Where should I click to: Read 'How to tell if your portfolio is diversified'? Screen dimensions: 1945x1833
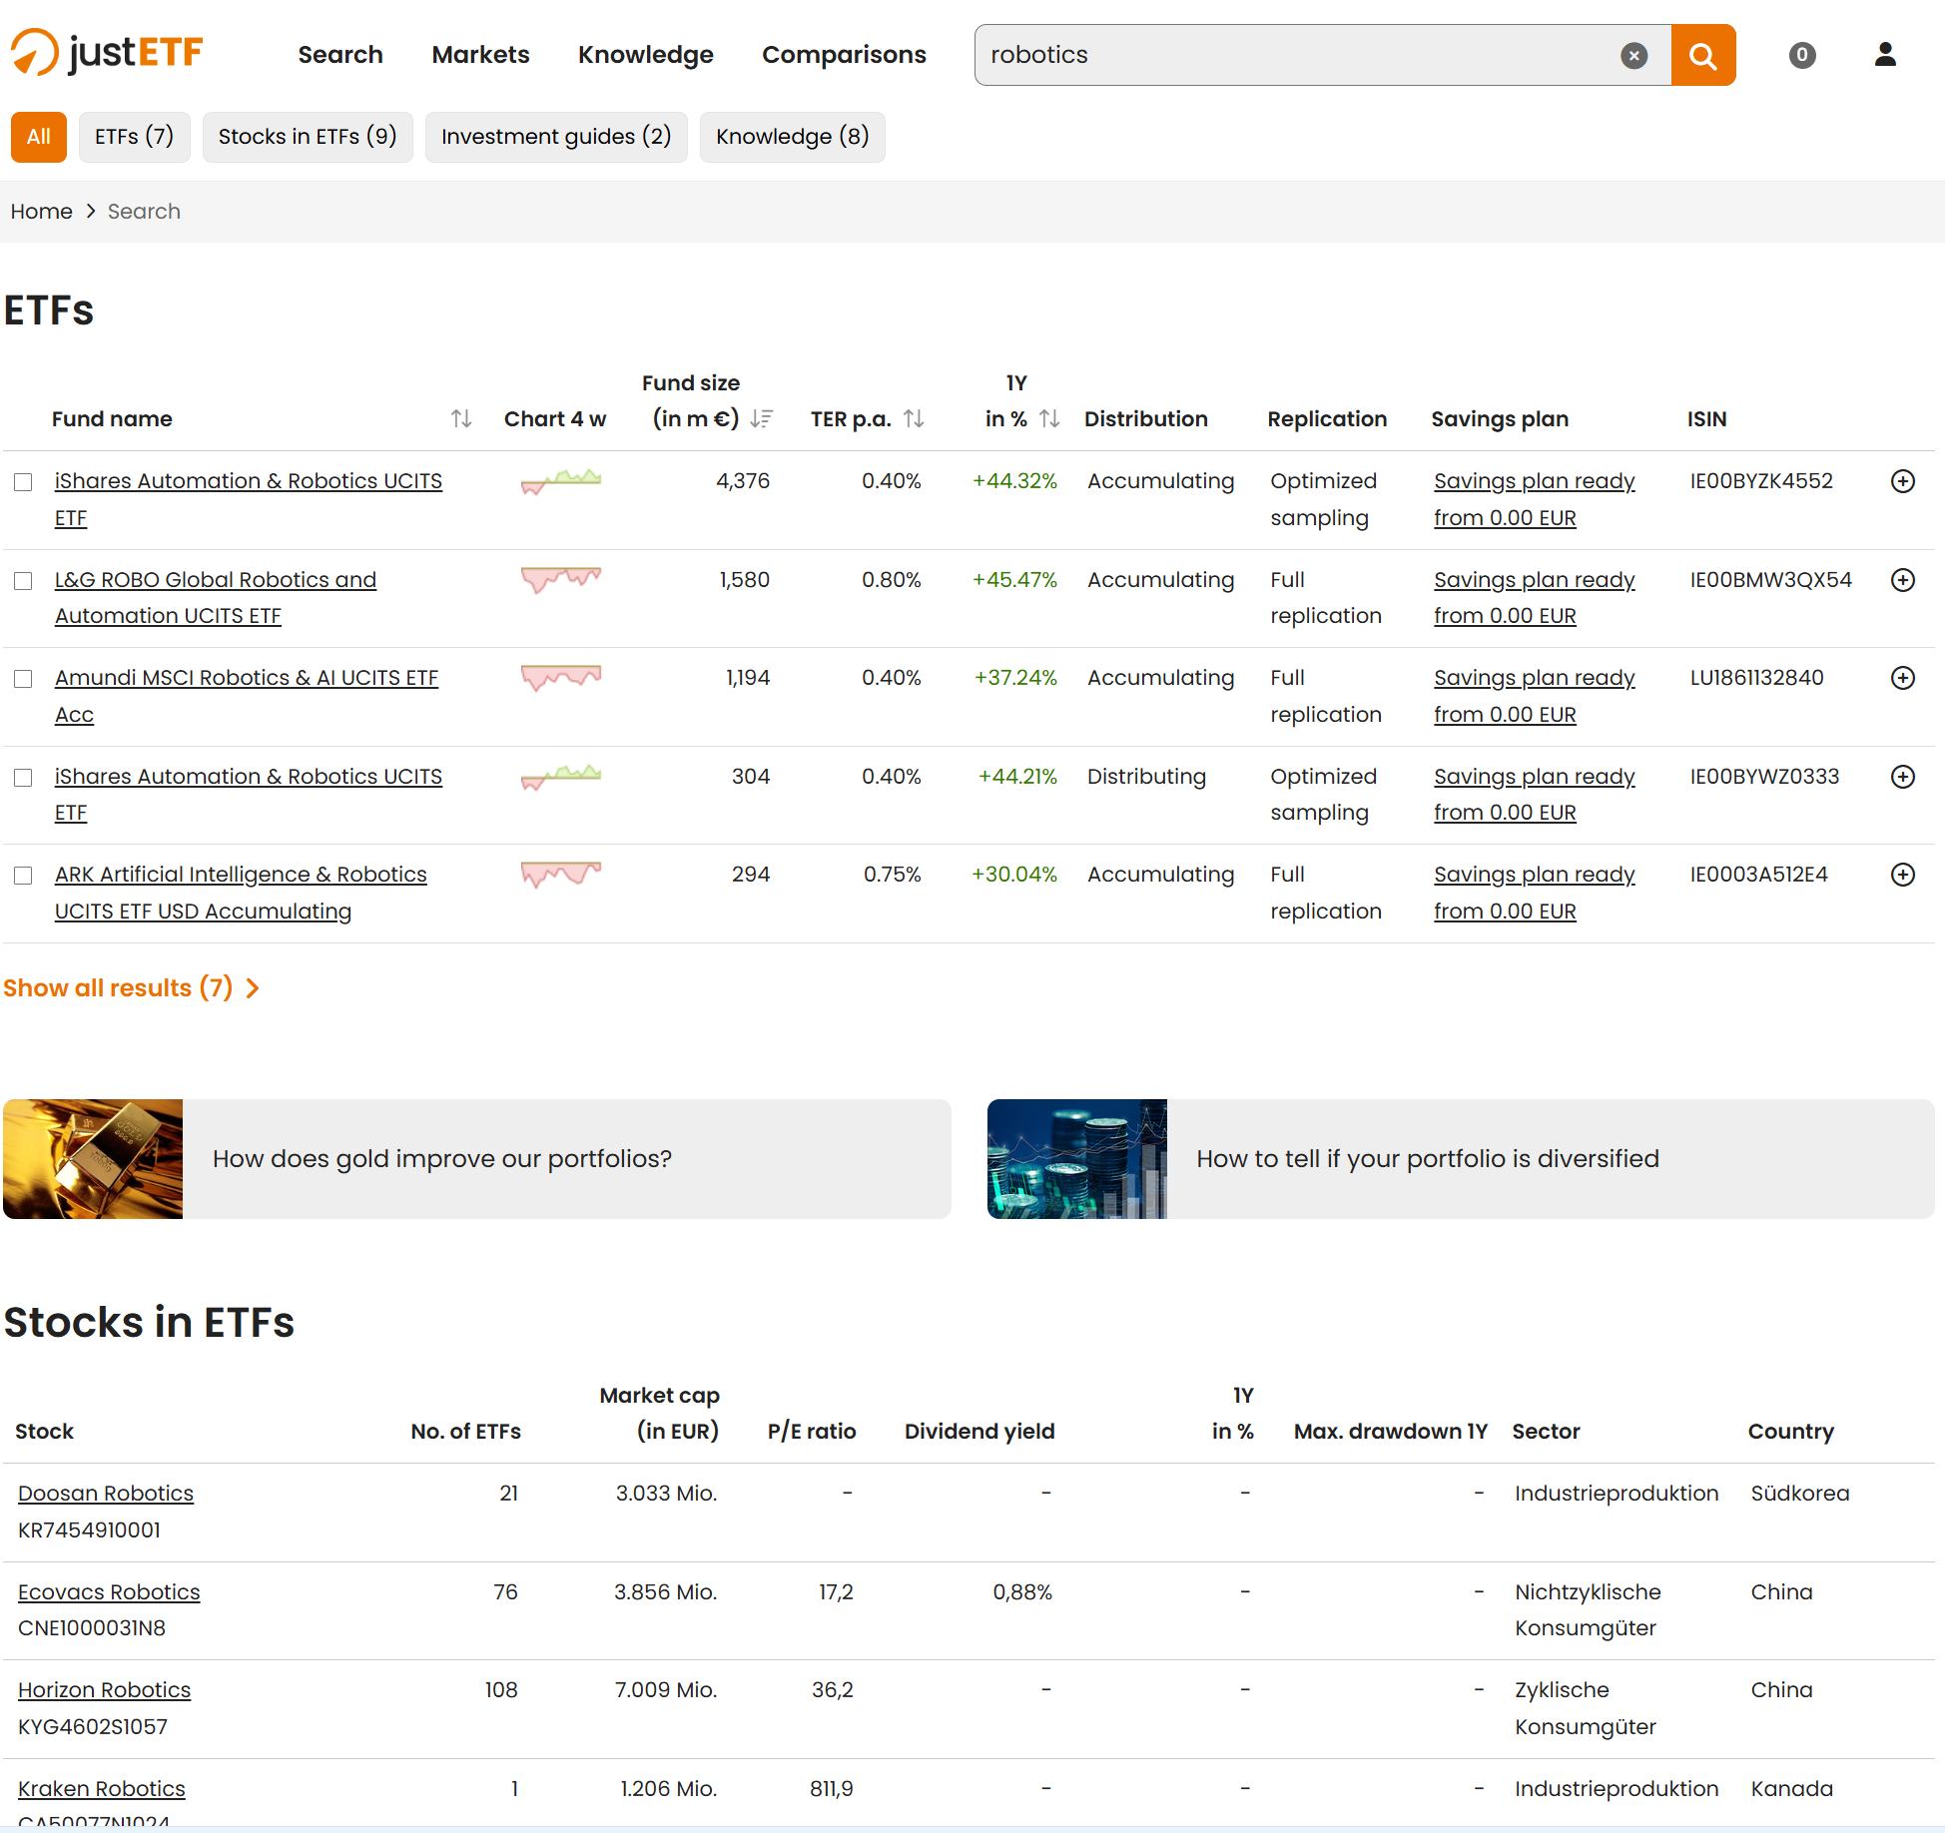pyautogui.click(x=1428, y=1159)
